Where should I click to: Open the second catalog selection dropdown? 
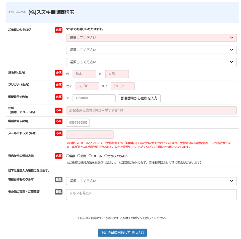[151, 50]
